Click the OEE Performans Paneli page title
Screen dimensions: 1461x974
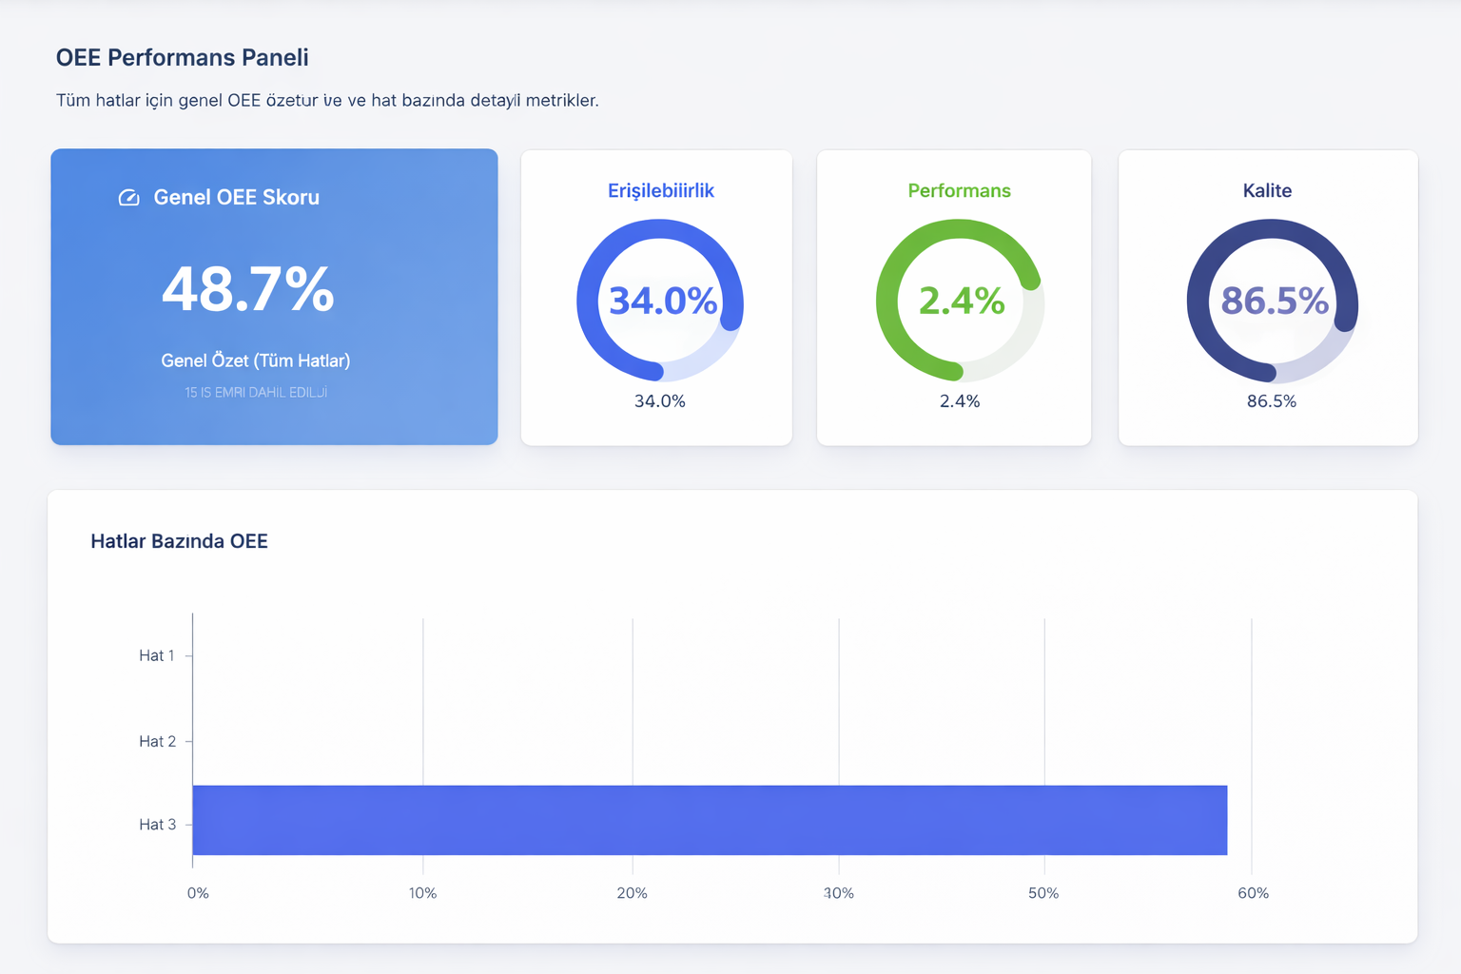coord(182,57)
